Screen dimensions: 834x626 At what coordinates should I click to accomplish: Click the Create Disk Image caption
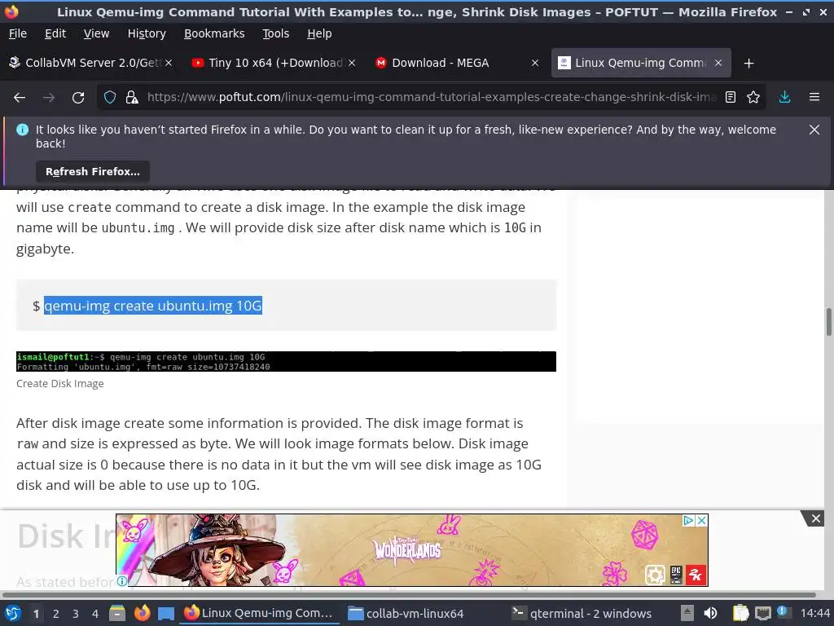coord(60,384)
